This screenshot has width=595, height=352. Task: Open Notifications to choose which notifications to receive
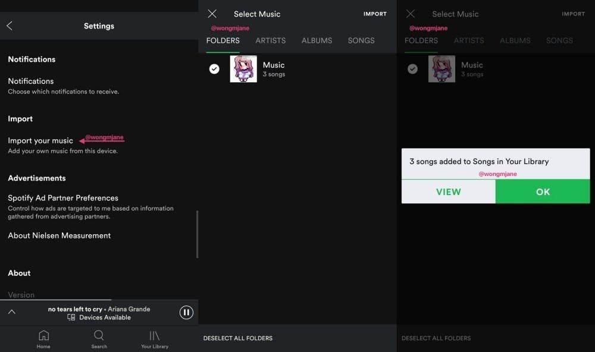click(x=31, y=81)
